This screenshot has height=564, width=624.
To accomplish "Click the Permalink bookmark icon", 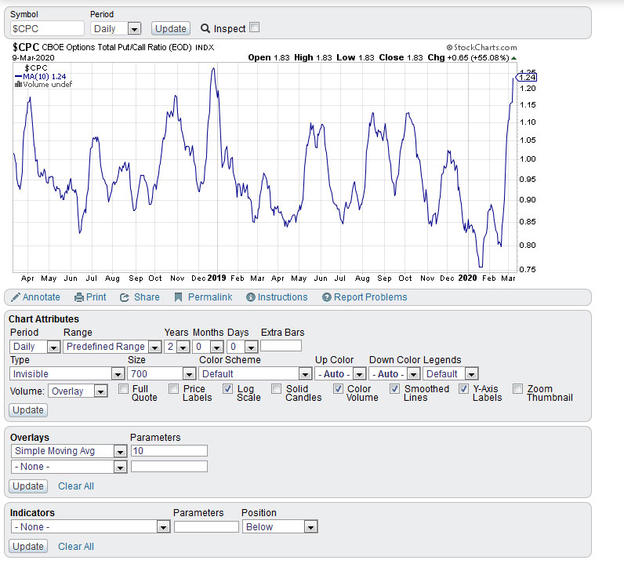I will pyautogui.click(x=179, y=297).
